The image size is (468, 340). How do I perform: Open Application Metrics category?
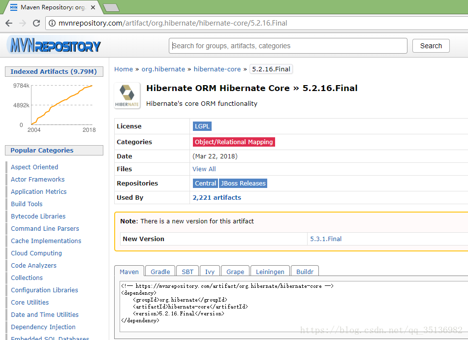click(x=39, y=191)
